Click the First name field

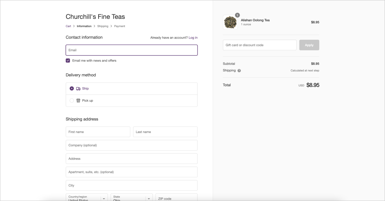pos(98,132)
